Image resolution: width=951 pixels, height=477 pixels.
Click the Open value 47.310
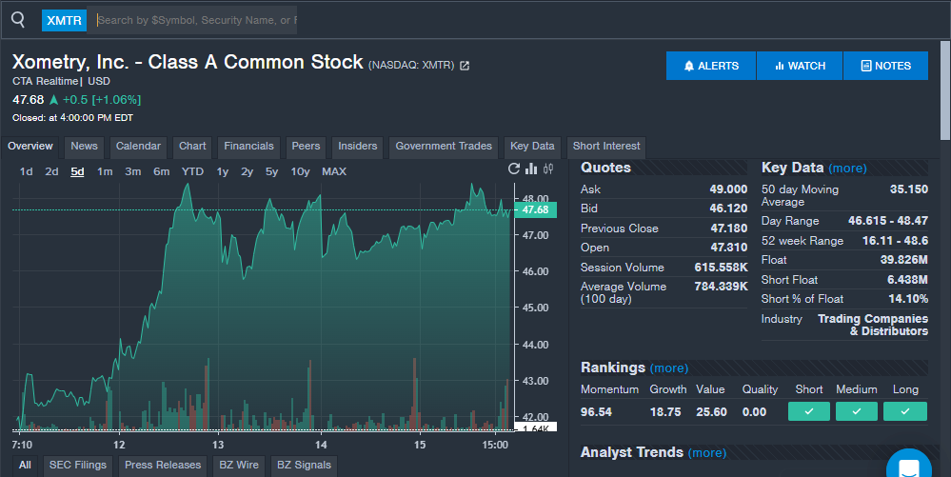(x=728, y=248)
